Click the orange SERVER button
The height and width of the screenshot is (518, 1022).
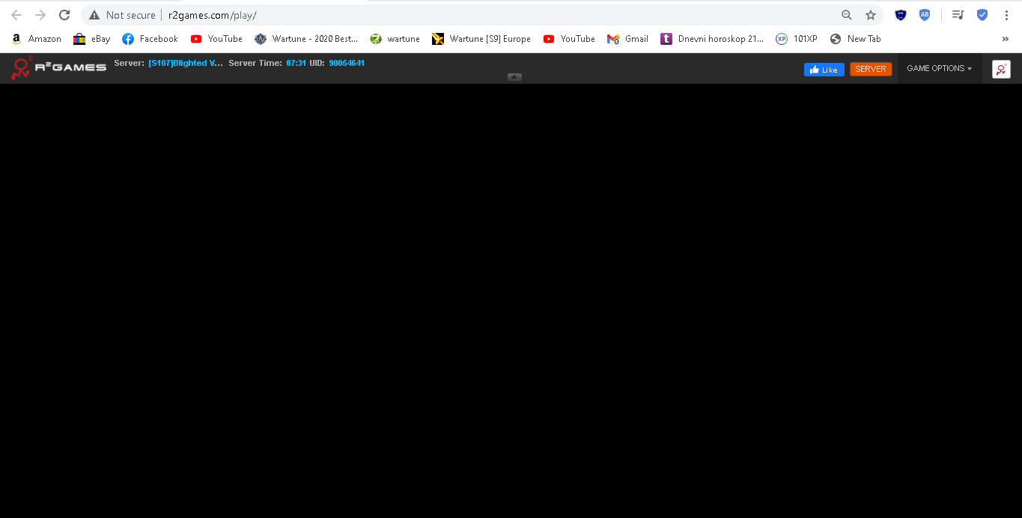point(871,69)
